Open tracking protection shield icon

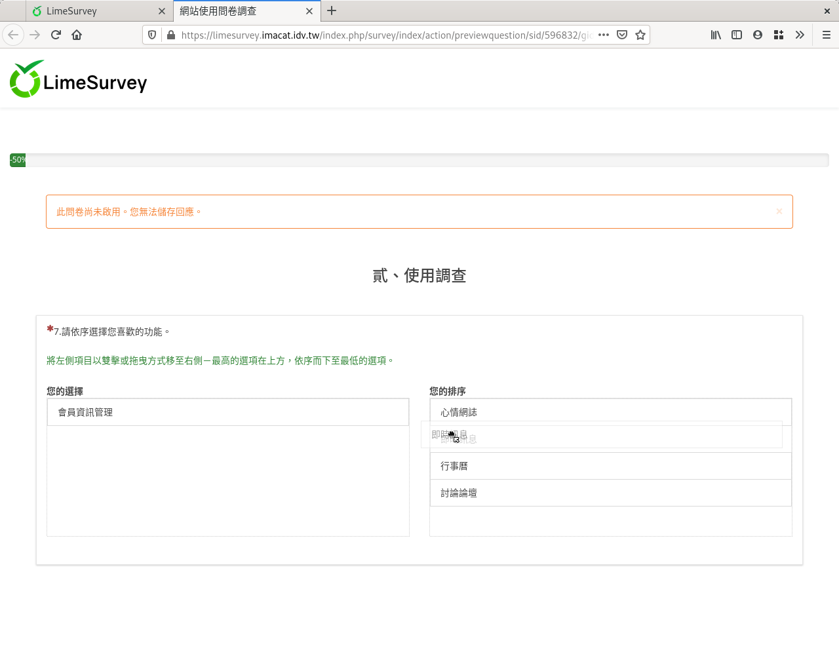[152, 35]
